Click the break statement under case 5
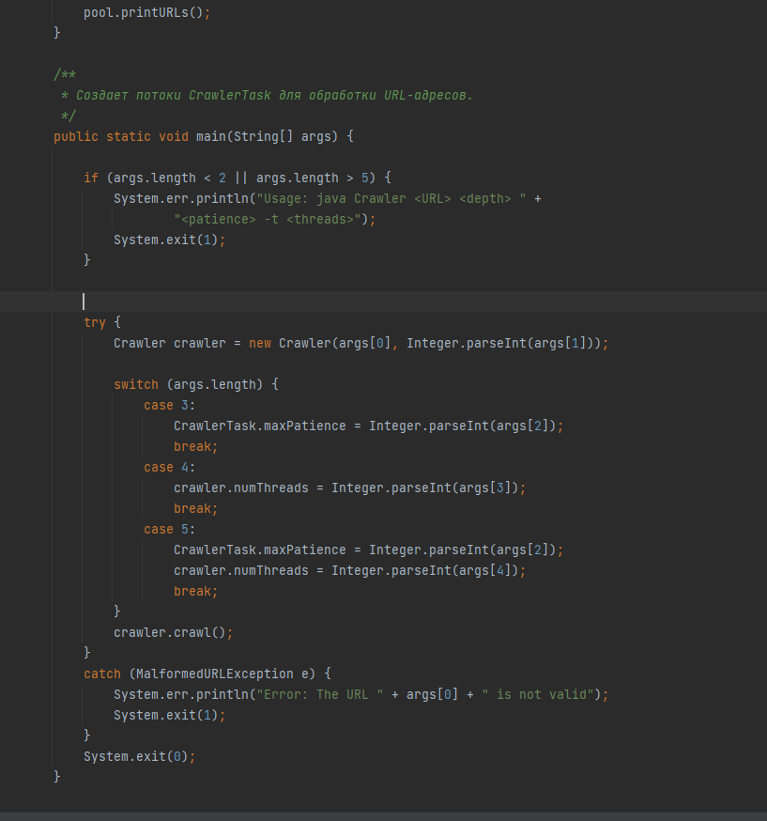 click(x=195, y=592)
